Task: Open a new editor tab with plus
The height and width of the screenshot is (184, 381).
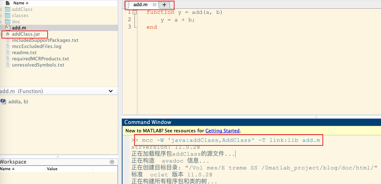Action: pos(164,5)
